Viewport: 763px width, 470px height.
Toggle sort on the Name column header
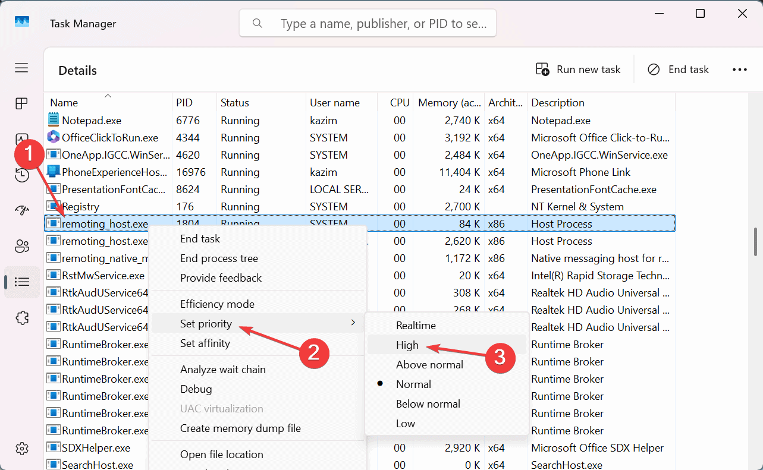[x=64, y=103]
